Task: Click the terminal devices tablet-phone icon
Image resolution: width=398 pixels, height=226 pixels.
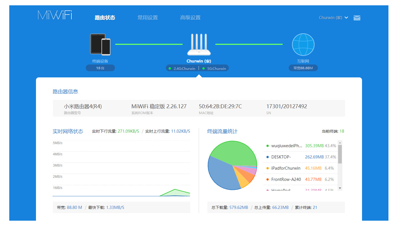Action: (x=100, y=45)
